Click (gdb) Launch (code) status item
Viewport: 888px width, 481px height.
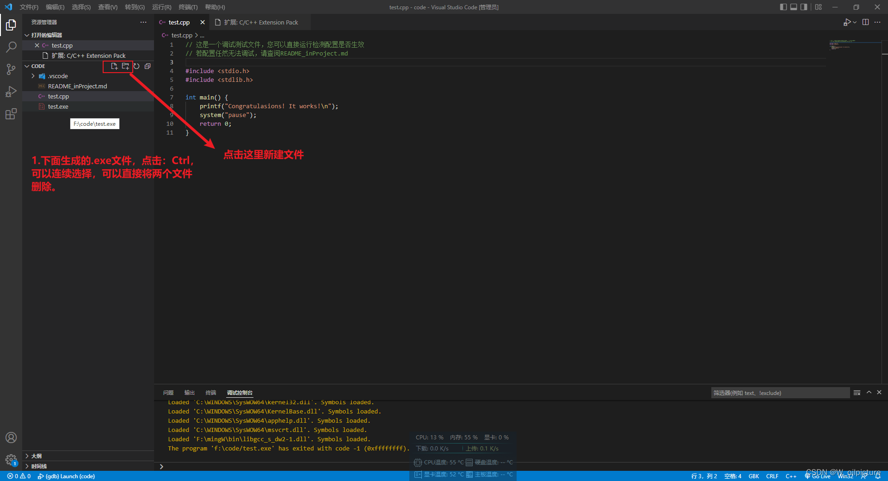point(66,476)
